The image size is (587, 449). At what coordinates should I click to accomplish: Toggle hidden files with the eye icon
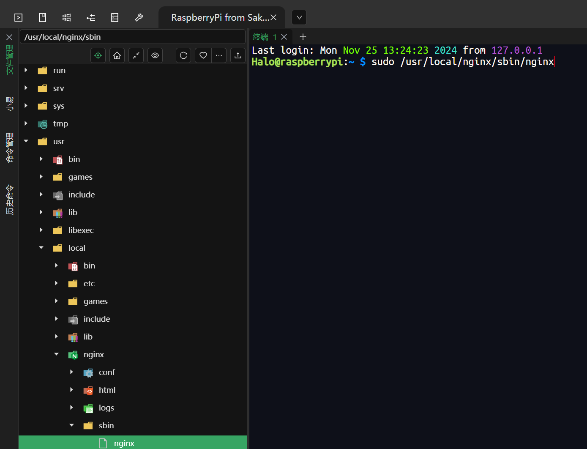[x=155, y=55]
